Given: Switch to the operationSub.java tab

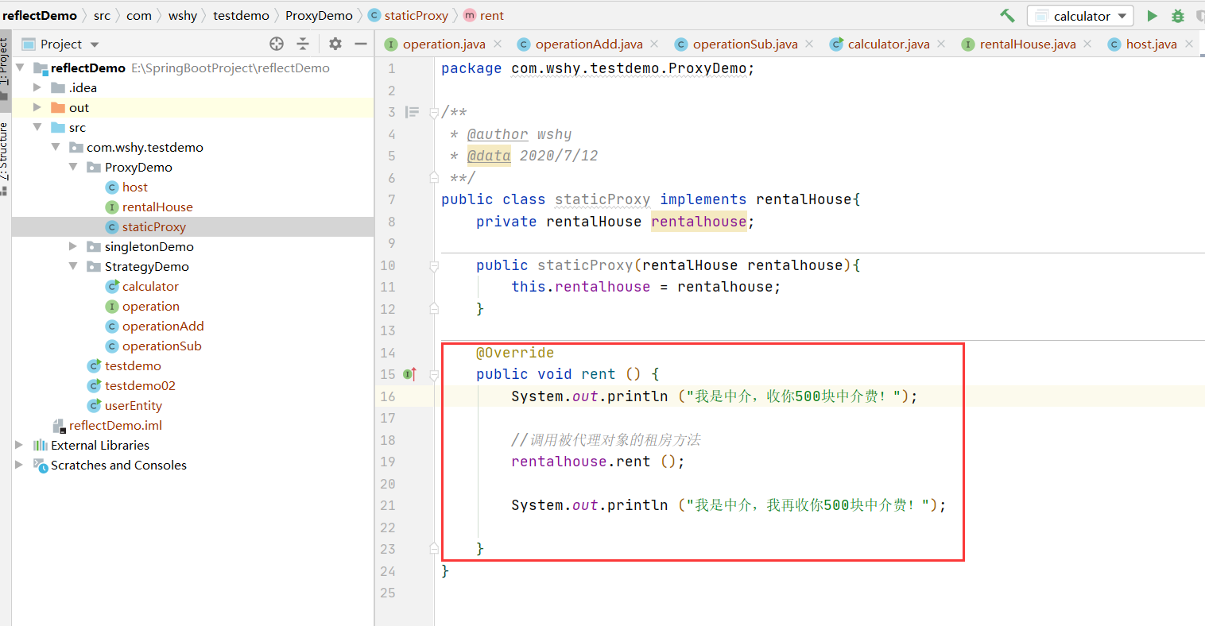Looking at the screenshot, I should pyautogui.click(x=745, y=44).
